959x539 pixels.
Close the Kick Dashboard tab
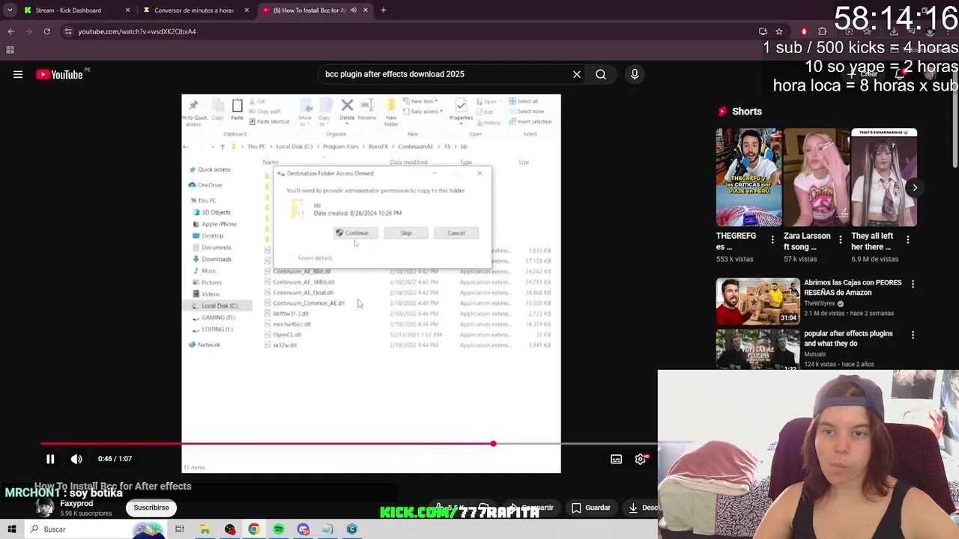(x=127, y=10)
